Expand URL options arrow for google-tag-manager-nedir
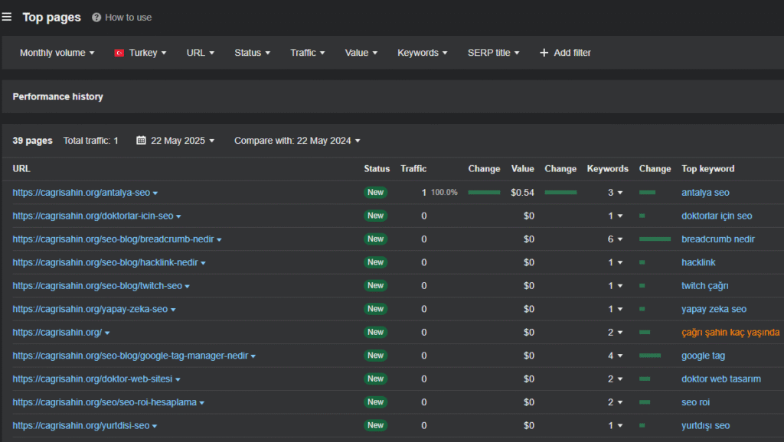Image resolution: width=784 pixels, height=442 pixels. point(253,356)
